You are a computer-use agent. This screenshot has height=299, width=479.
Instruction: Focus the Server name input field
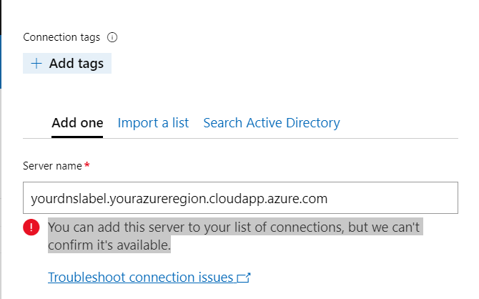click(240, 198)
